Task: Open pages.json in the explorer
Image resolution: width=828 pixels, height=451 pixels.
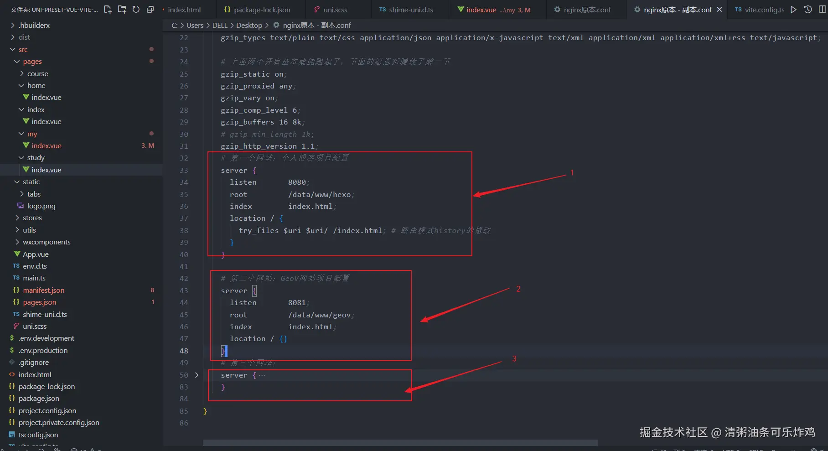Action: [39, 302]
